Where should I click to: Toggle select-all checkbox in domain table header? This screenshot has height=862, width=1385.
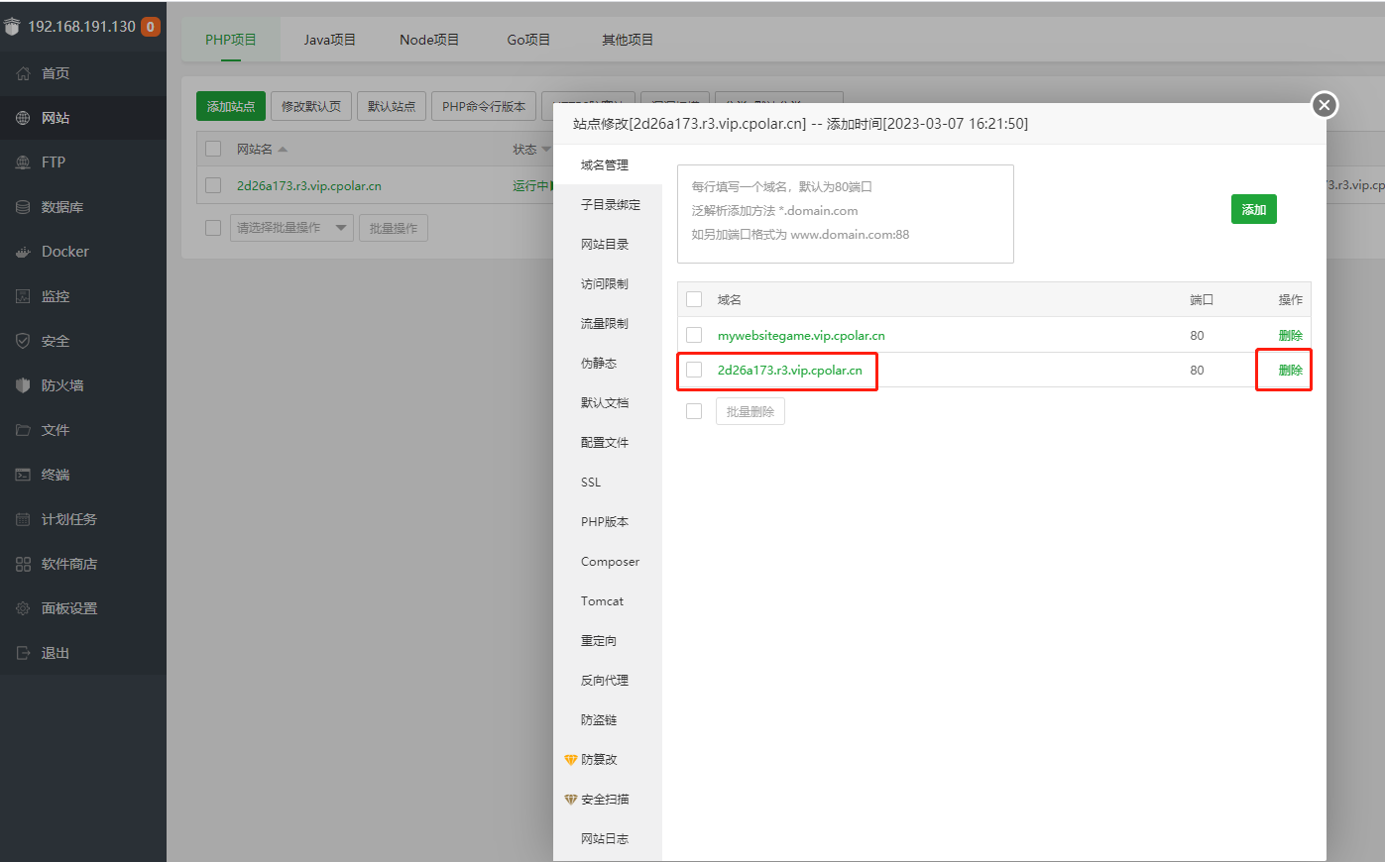pyautogui.click(x=694, y=299)
